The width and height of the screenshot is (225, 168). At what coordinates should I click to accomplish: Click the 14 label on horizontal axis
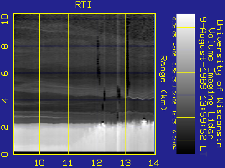point(154,163)
